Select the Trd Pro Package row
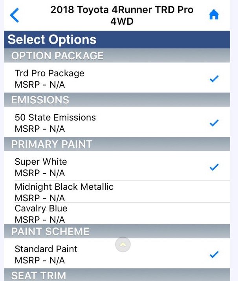 pyautogui.click(x=117, y=77)
